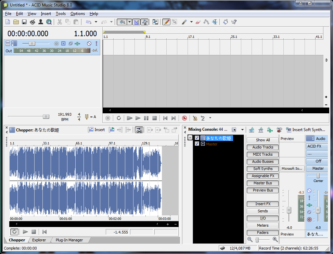Screen dimensions: 333x254
Task: Select the Erase tool
Action: pyautogui.click(x=198, y=22)
